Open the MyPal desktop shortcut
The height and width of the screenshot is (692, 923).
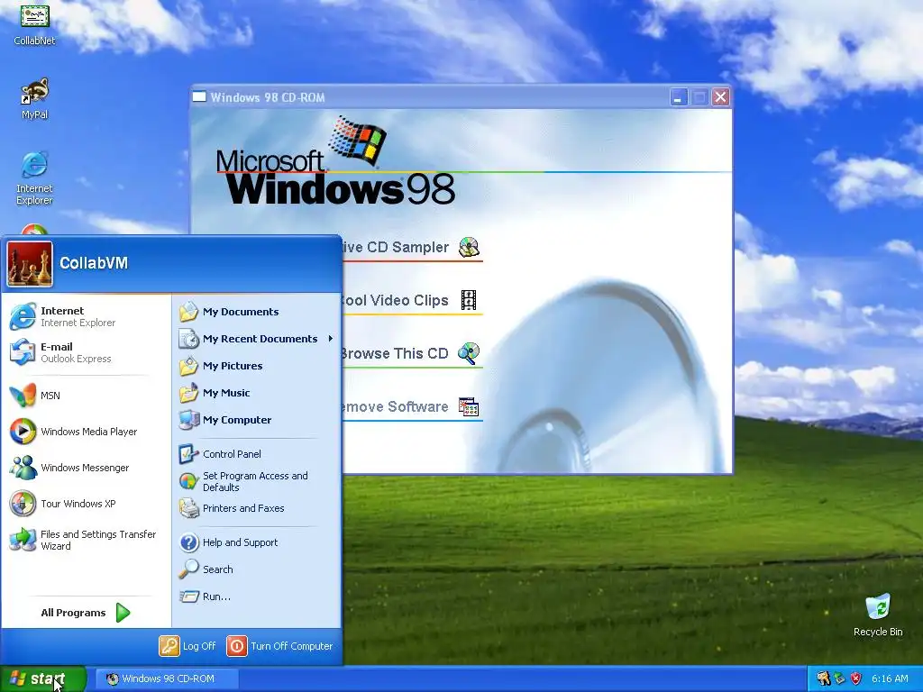click(x=35, y=98)
